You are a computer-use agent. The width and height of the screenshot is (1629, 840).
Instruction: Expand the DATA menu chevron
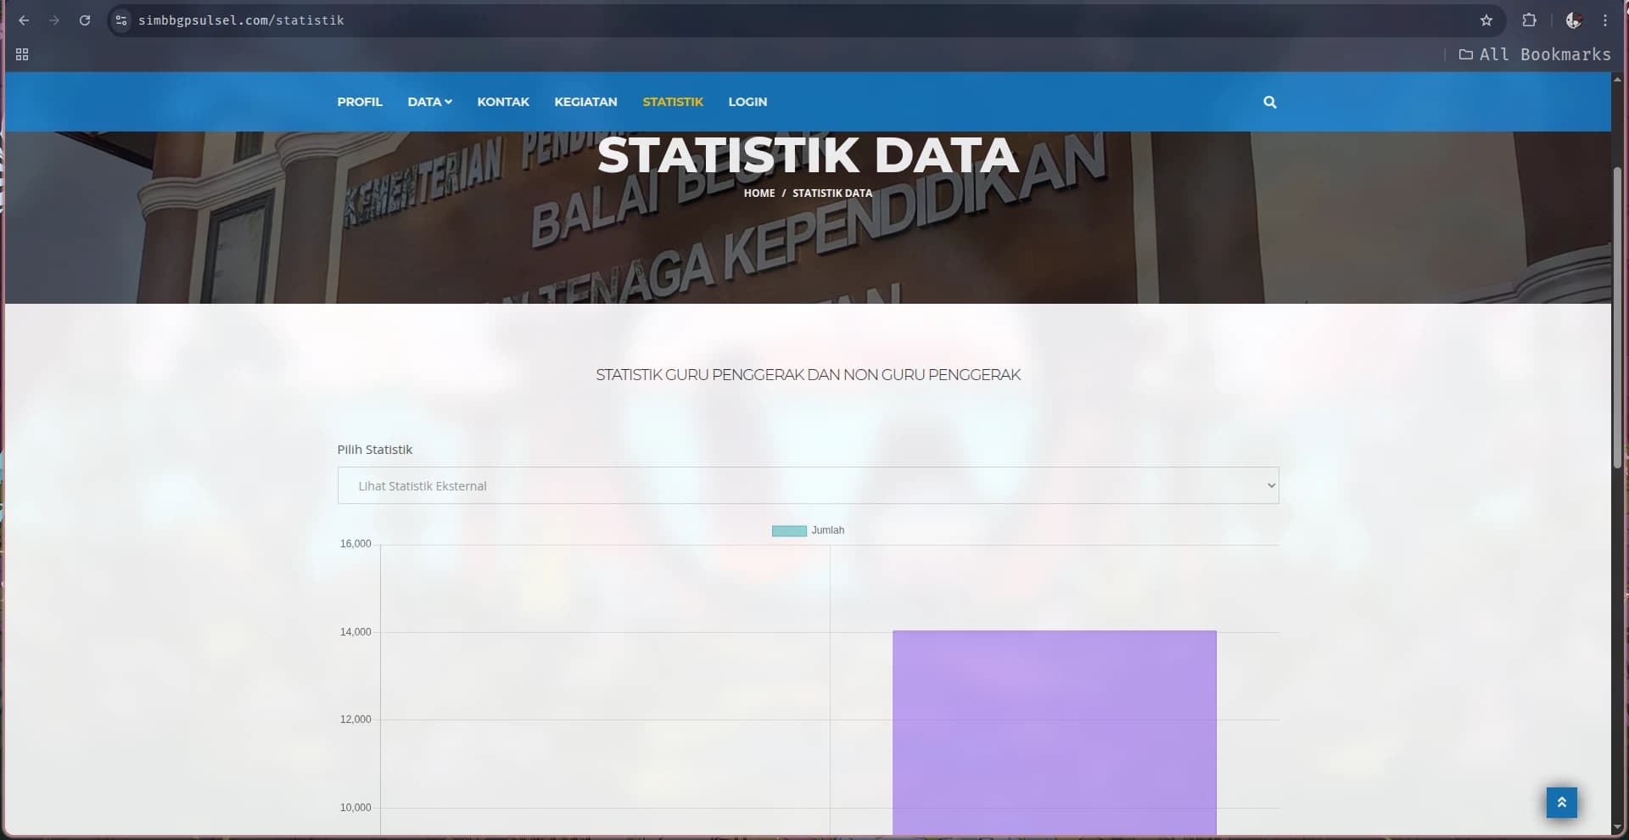click(x=448, y=102)
